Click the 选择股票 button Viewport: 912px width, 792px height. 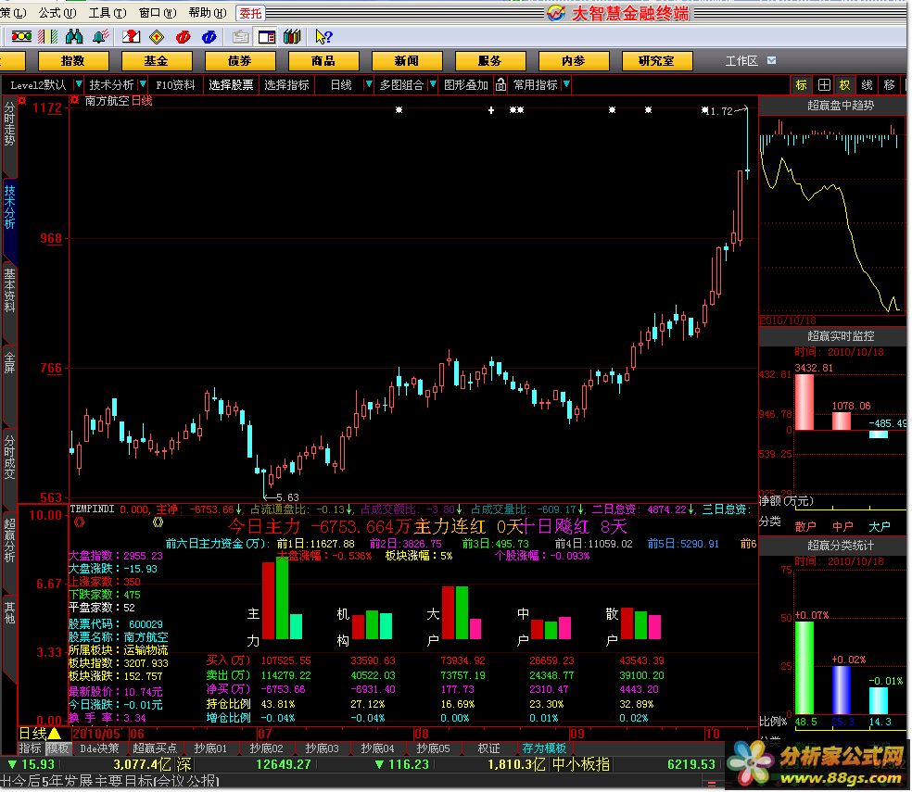[231, 85]
